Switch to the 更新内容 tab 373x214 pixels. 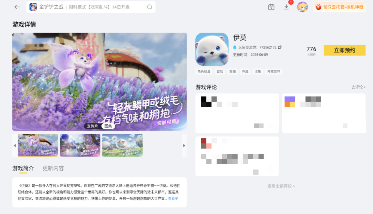point(53,168)
